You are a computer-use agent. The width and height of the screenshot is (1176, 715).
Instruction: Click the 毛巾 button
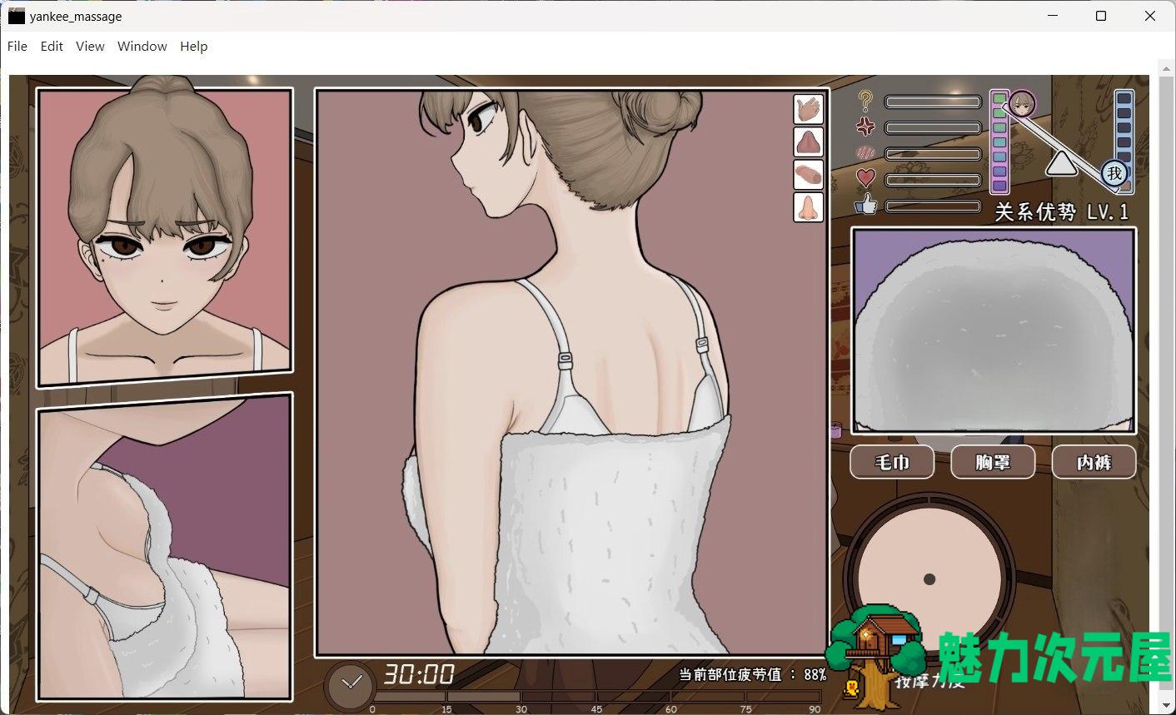pyautogui.click(x=892, y=462)
